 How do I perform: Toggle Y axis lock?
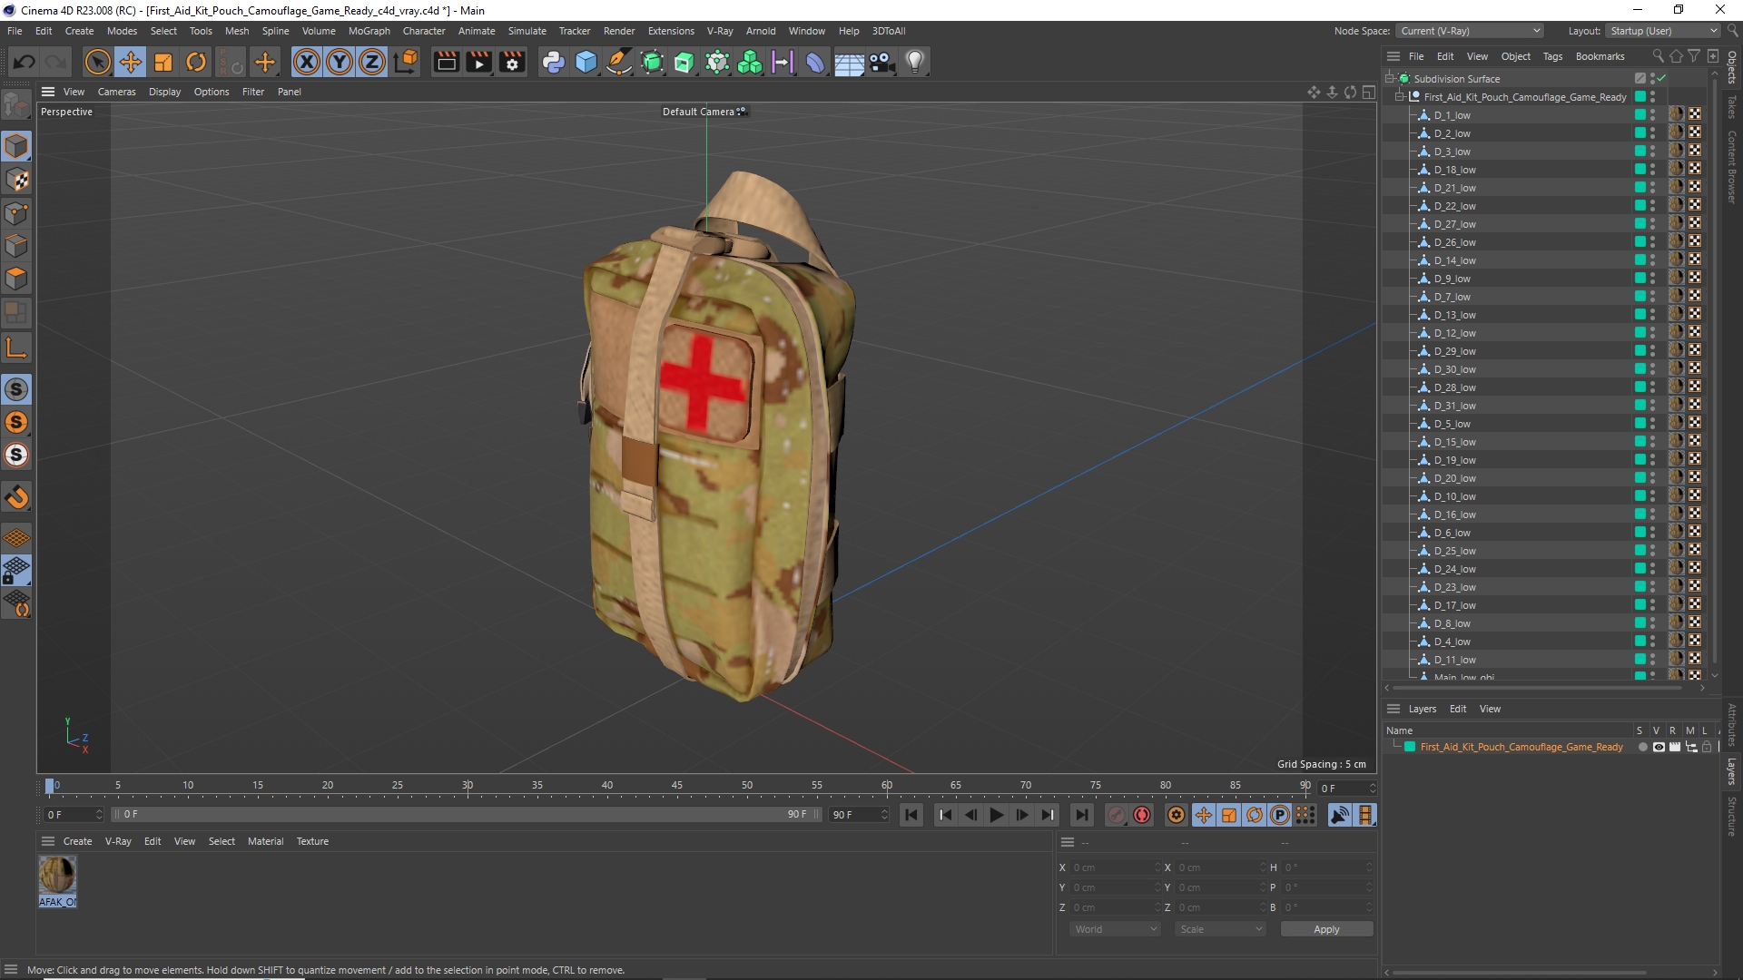click(x=340, y=62)
